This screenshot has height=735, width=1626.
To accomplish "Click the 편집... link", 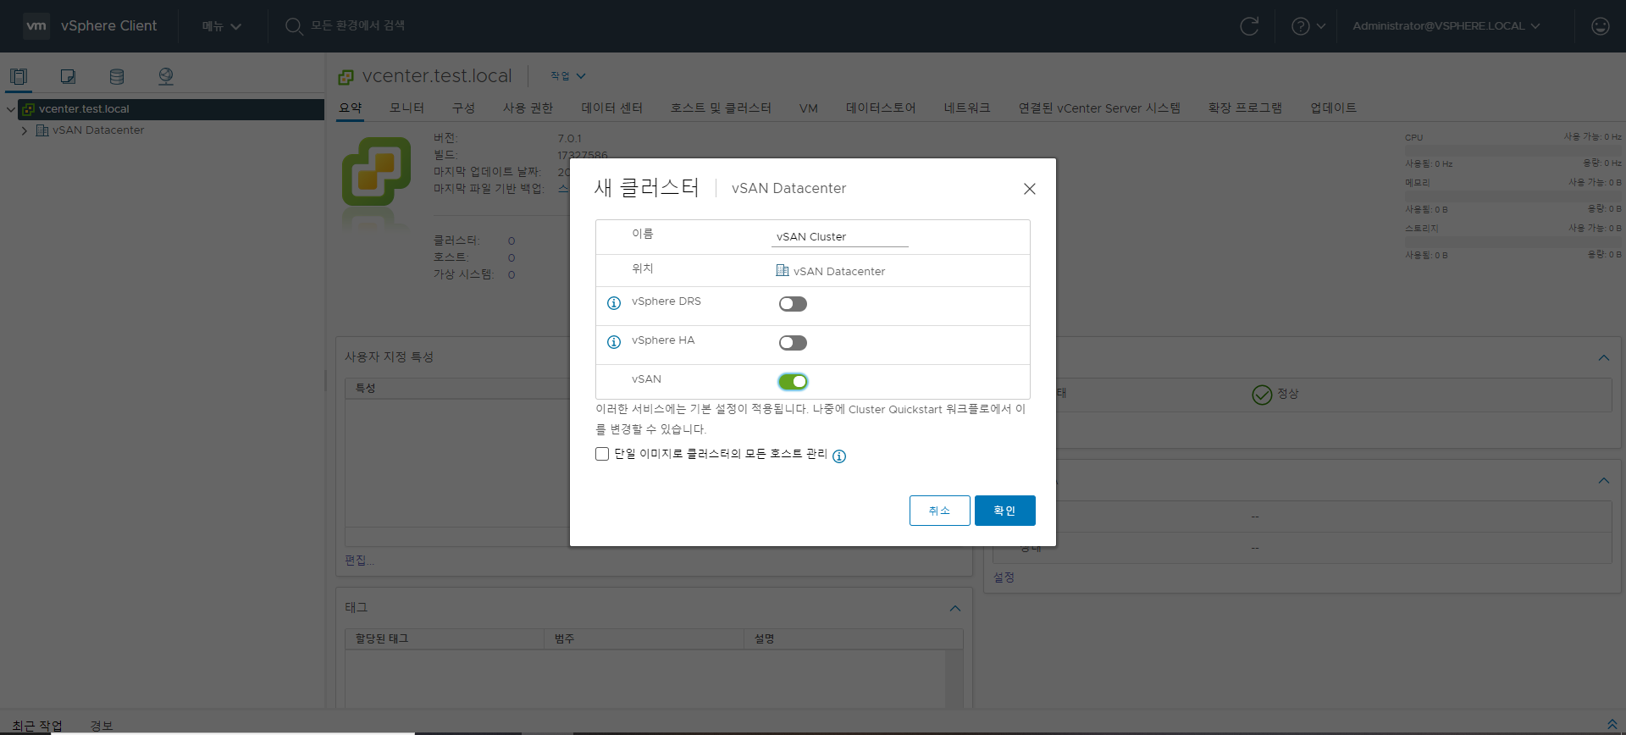I will tap(359, 561).
